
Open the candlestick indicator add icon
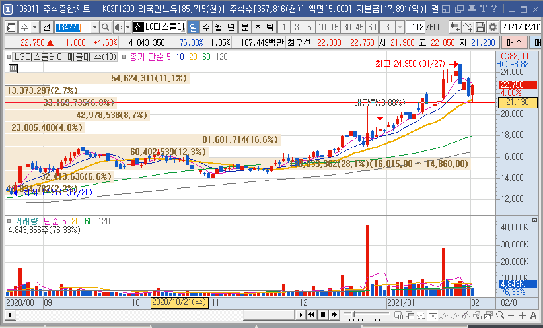454,27
